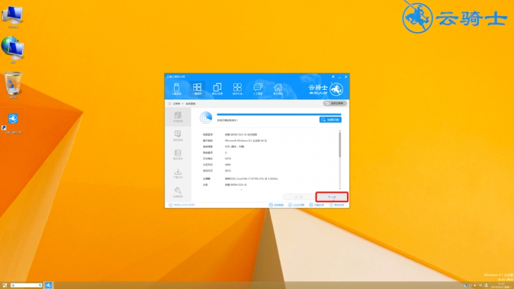Viewport: 514px width, 289px height.
Task: Click the 'Microsoft Windows 8.1' operating system value
Action: pos(246,141)
